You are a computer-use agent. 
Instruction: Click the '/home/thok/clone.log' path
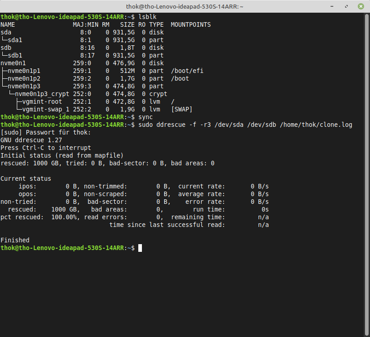tap(316, 125)
